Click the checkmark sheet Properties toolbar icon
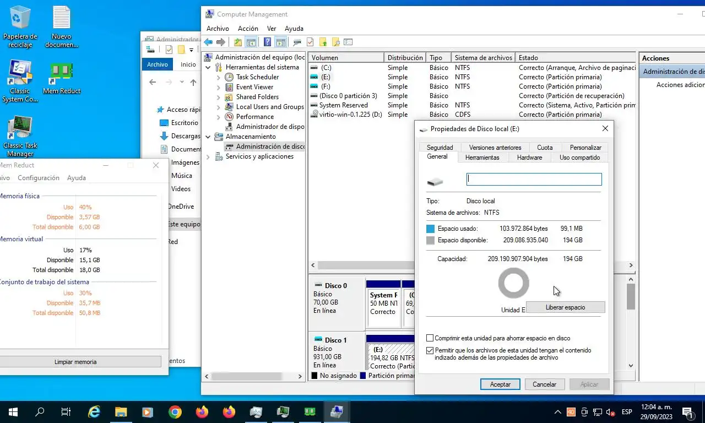 point(310,42)
